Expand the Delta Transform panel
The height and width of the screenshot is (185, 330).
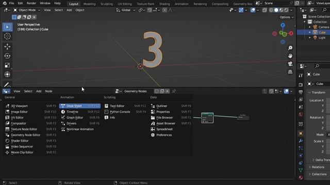(x=321, y=160)
